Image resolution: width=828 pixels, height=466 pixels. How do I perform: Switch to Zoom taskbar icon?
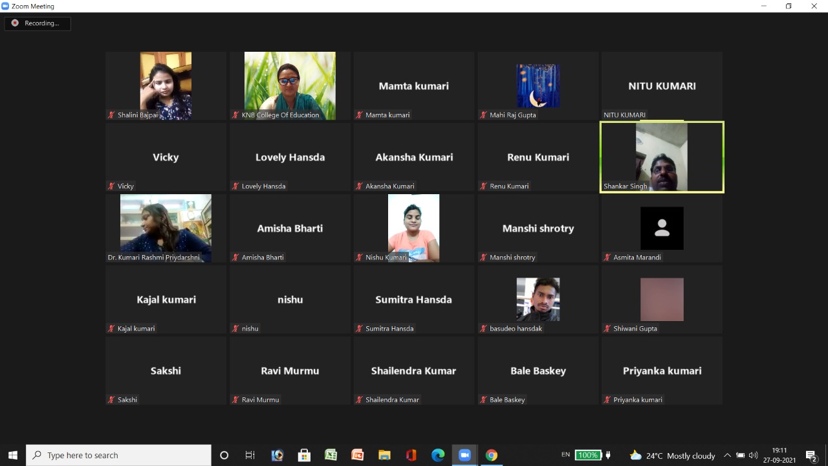(x=464, y=455)
